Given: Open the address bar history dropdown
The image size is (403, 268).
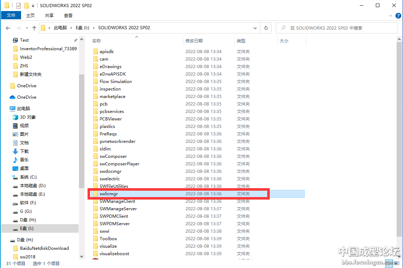Looking at the screenshot, I should [x=255, y=28].
